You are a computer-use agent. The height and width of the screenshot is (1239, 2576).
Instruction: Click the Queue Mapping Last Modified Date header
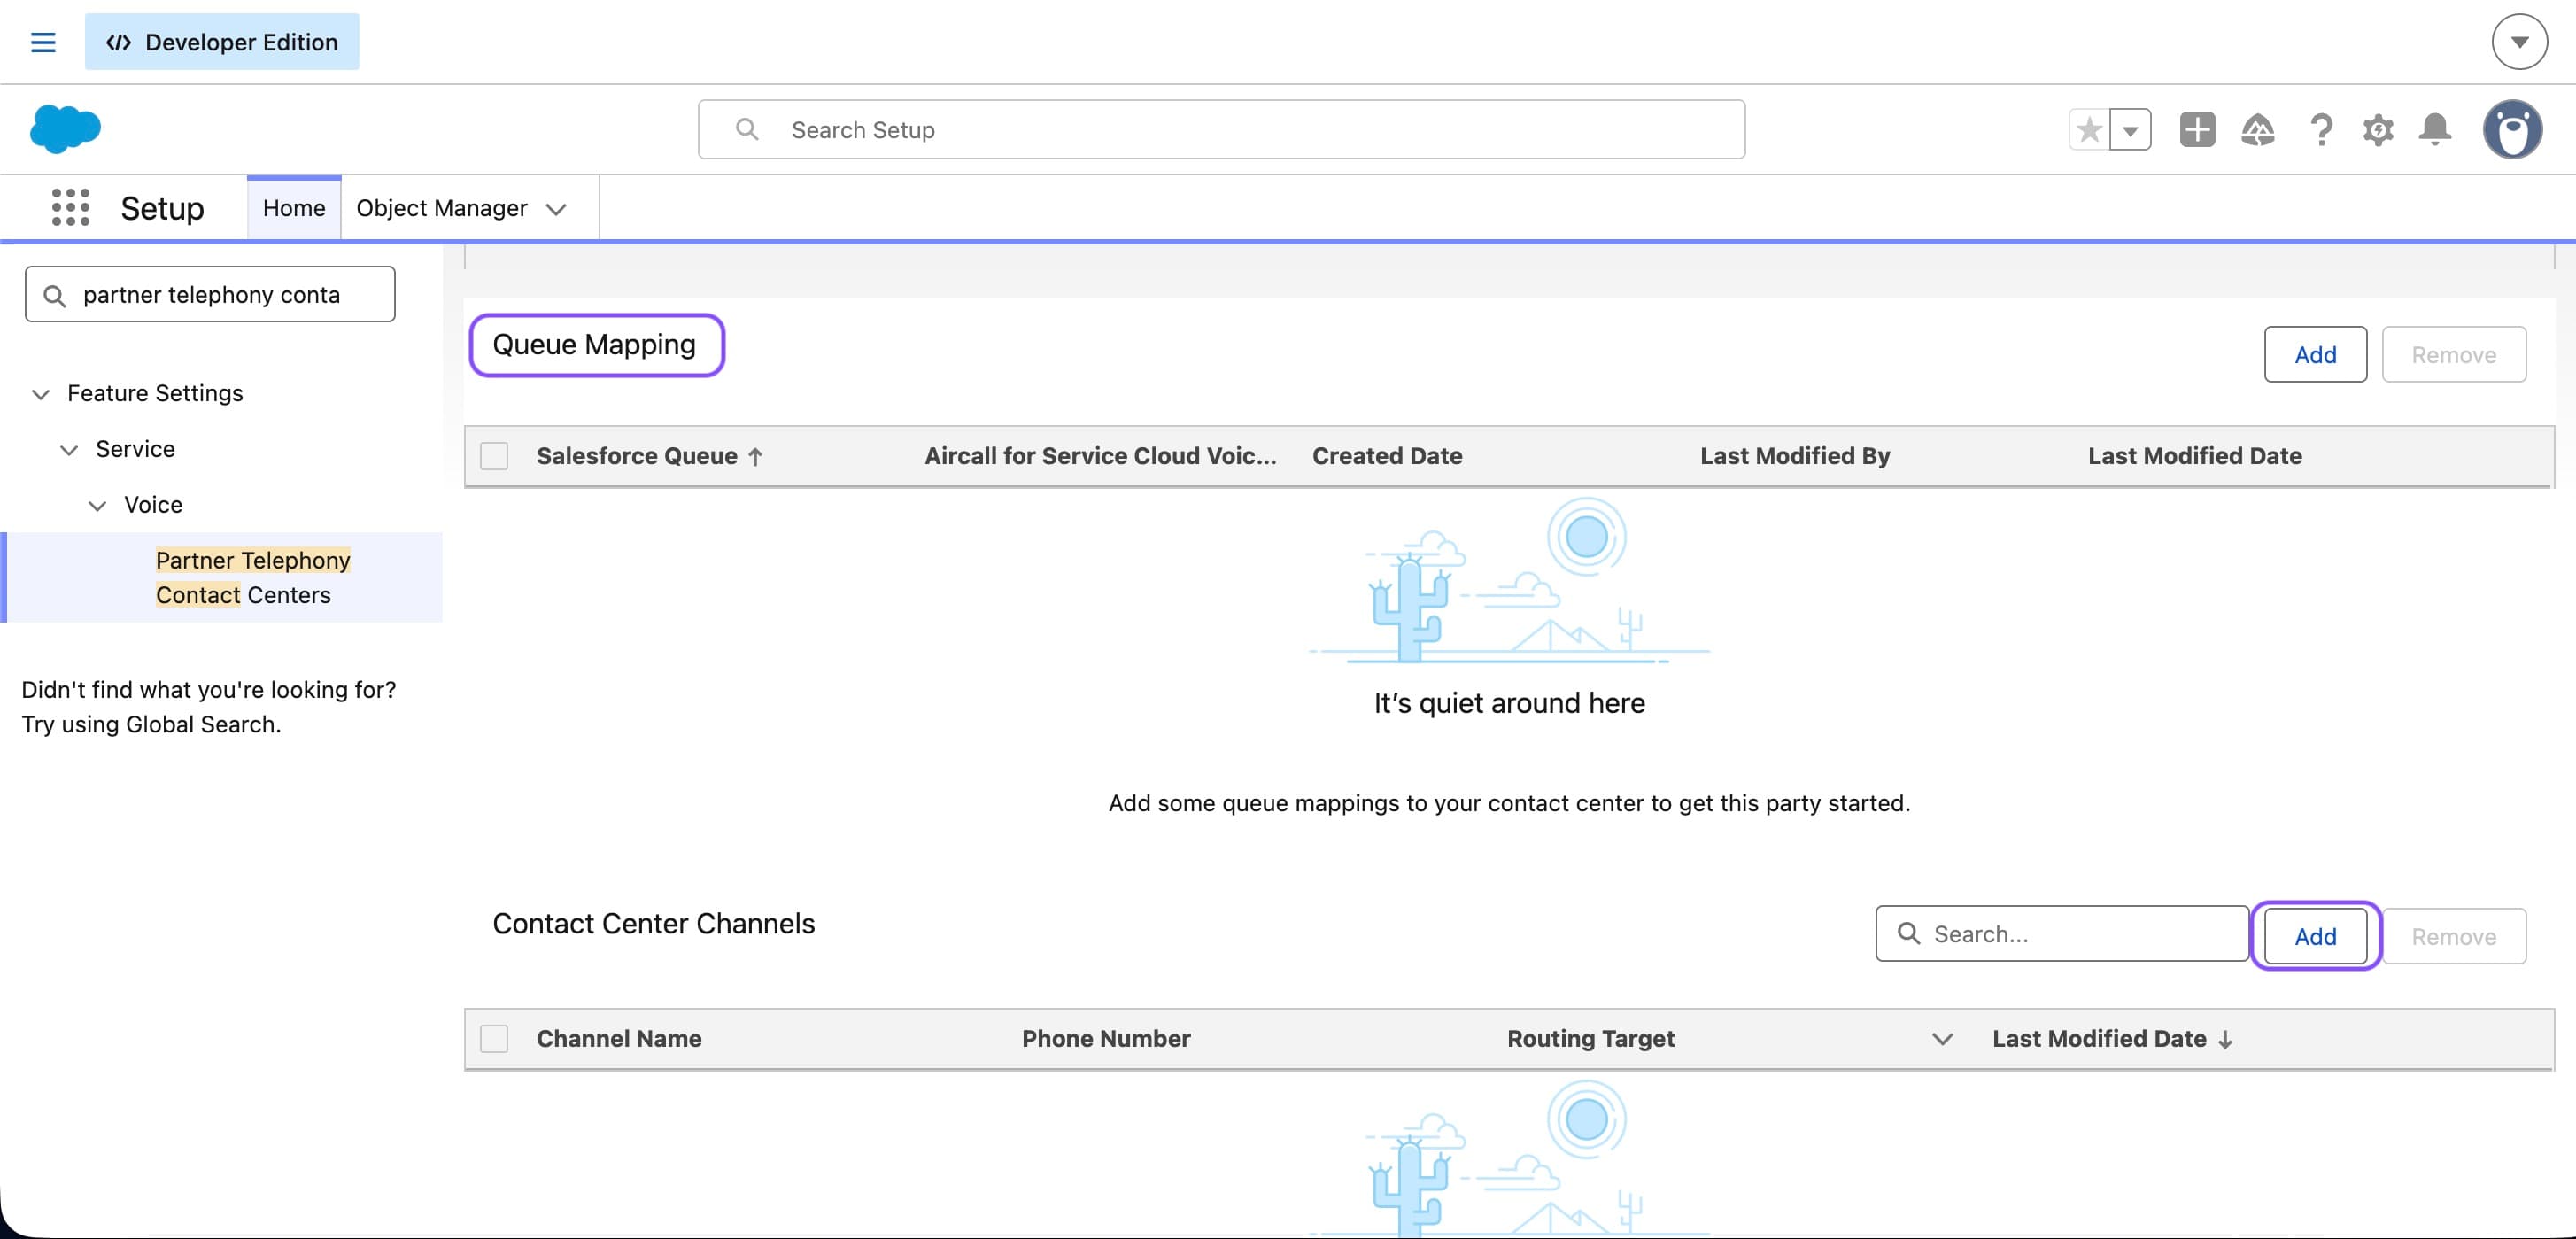tap(2194, 456)
